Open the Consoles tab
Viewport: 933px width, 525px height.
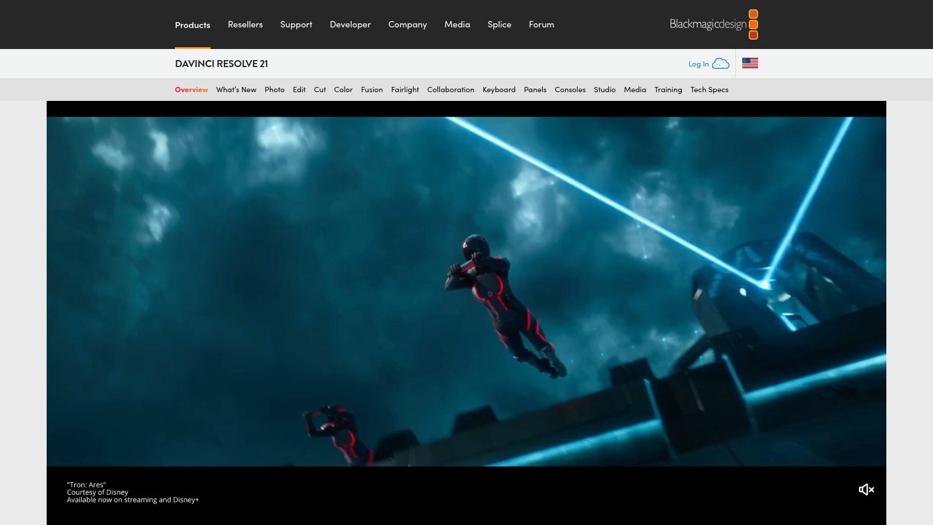[x=570, y=90]
